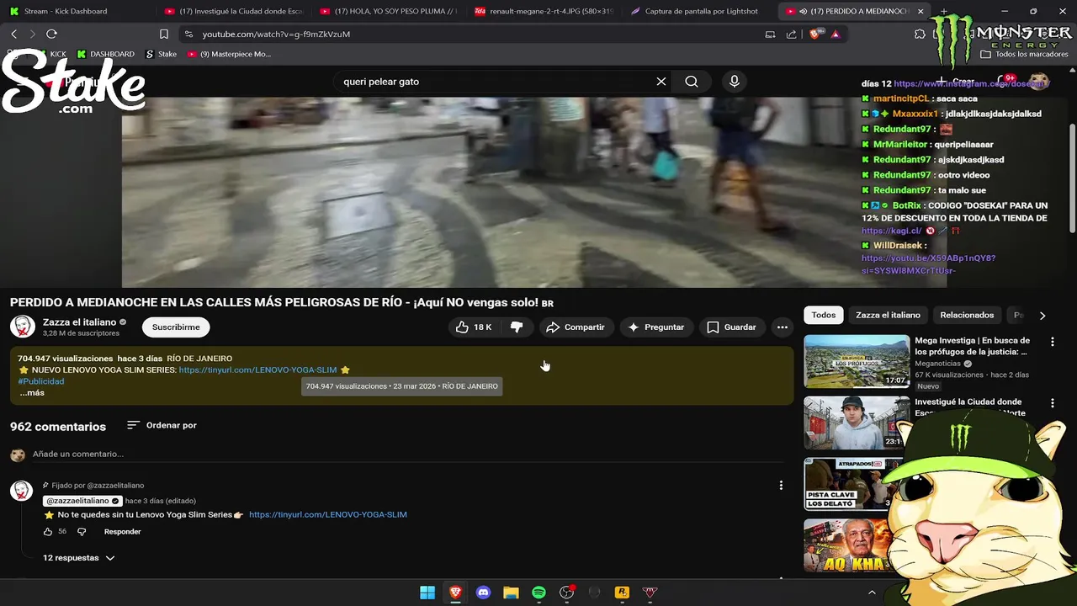Open Todos los marcadores folder
Image resolution: width=1077 pixels, height=606 pixels.
coord(1024,54)
